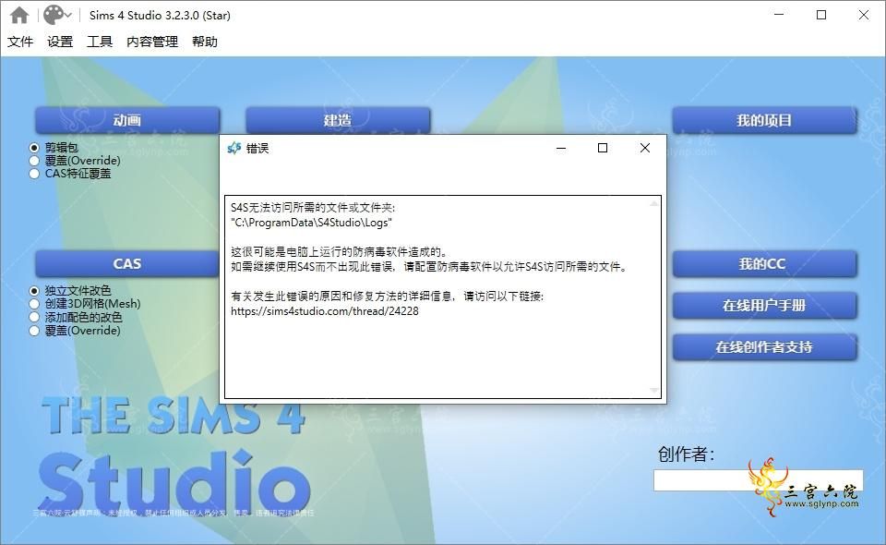
Task: Open 在线用户手册
Action: [x=764, y=305]
